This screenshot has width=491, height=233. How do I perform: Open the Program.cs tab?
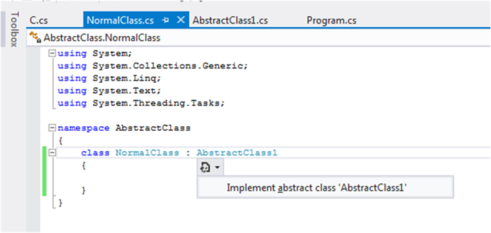(331, 21)
